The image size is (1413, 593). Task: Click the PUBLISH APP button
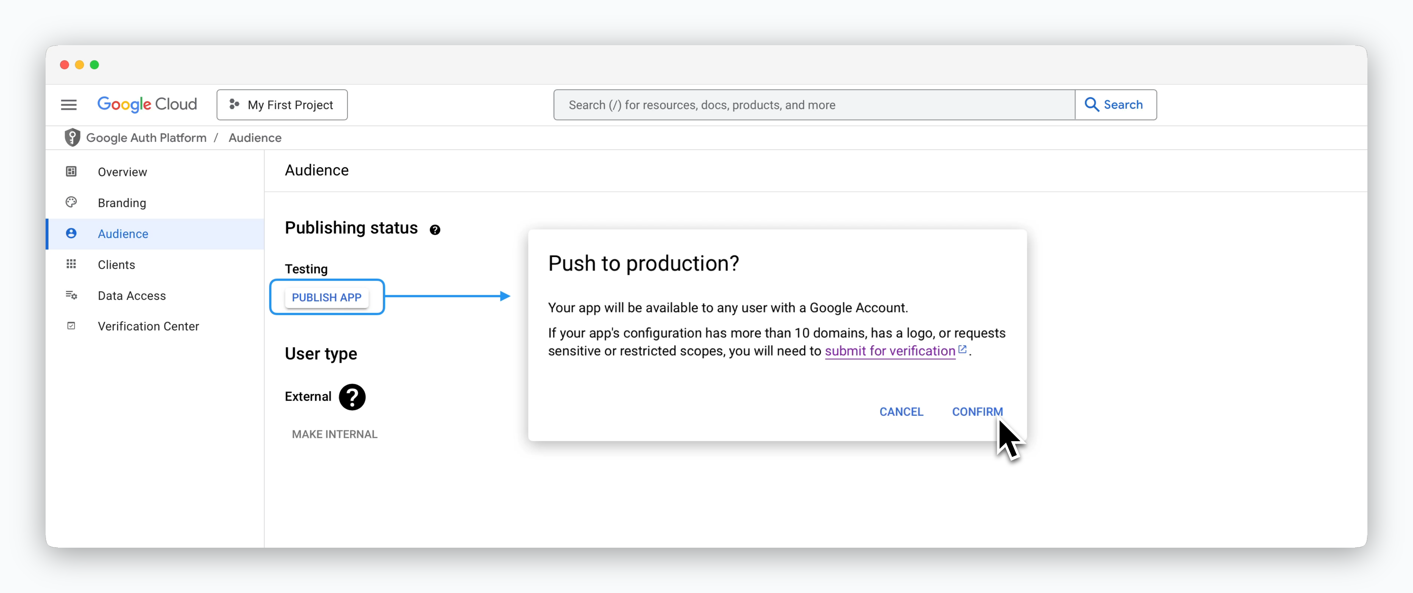[x=327, y=298]
